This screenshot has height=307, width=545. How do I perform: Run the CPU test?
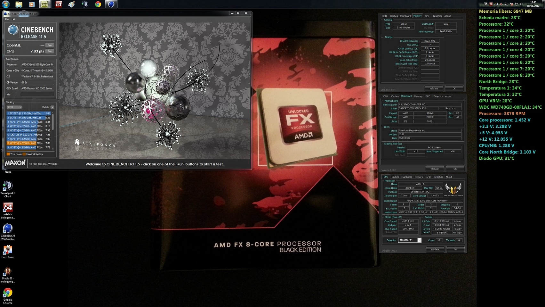(x=50, y=51)
